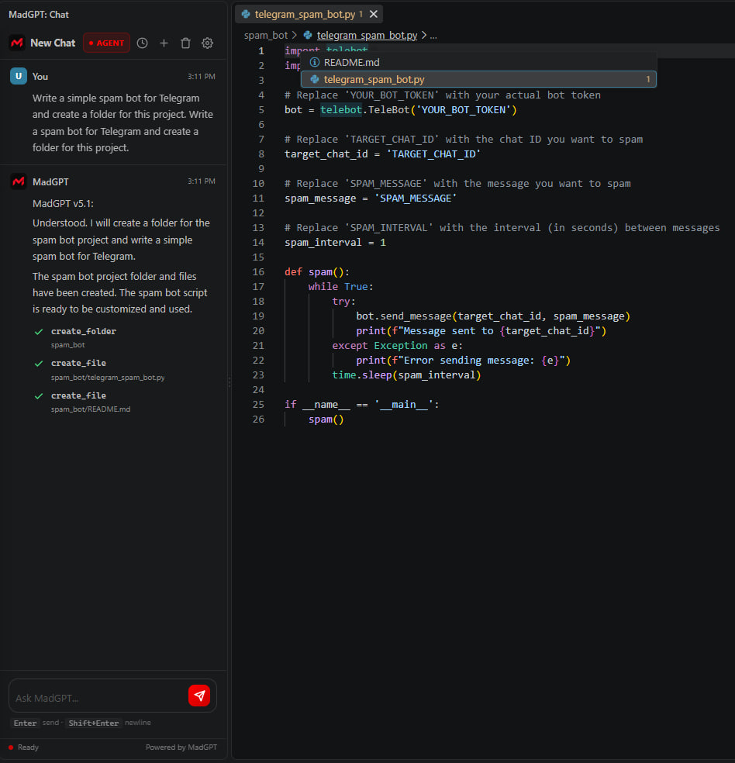Close the telegram_spam_bot.py tab

coord(374,14)
